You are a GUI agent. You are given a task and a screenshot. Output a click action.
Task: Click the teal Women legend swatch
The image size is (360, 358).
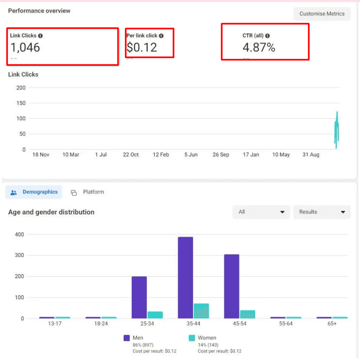[x=192, y=338]
